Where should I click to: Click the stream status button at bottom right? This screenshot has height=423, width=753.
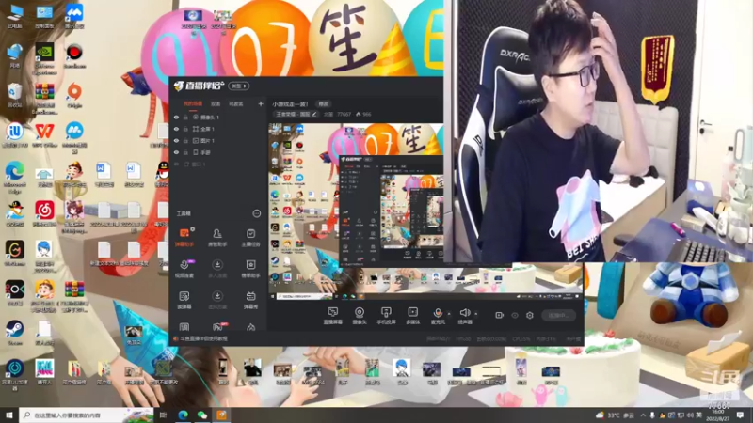558,315
